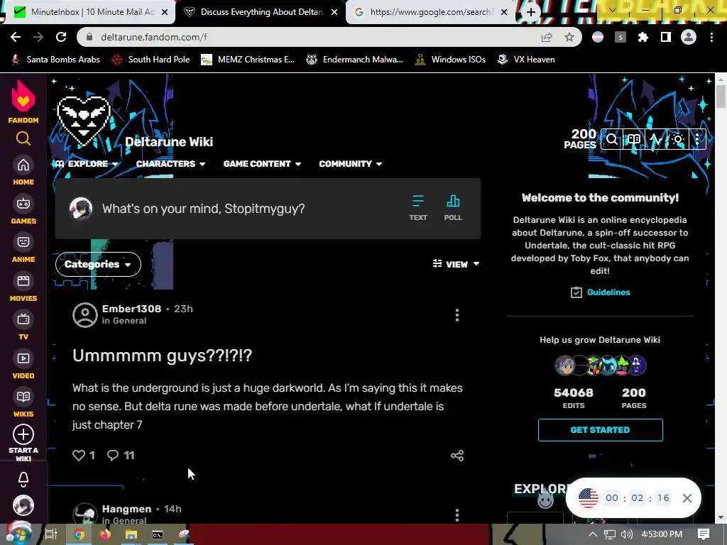Click the Get Started button
The width and height of the screenshot is (727, 545).
601,430
